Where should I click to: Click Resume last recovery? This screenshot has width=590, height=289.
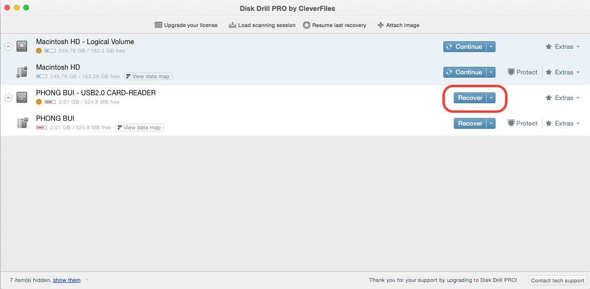tap(335, 25)
